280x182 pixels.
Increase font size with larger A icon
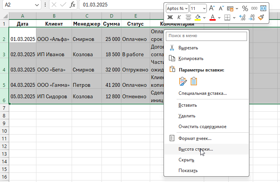[x=212, y=8]
